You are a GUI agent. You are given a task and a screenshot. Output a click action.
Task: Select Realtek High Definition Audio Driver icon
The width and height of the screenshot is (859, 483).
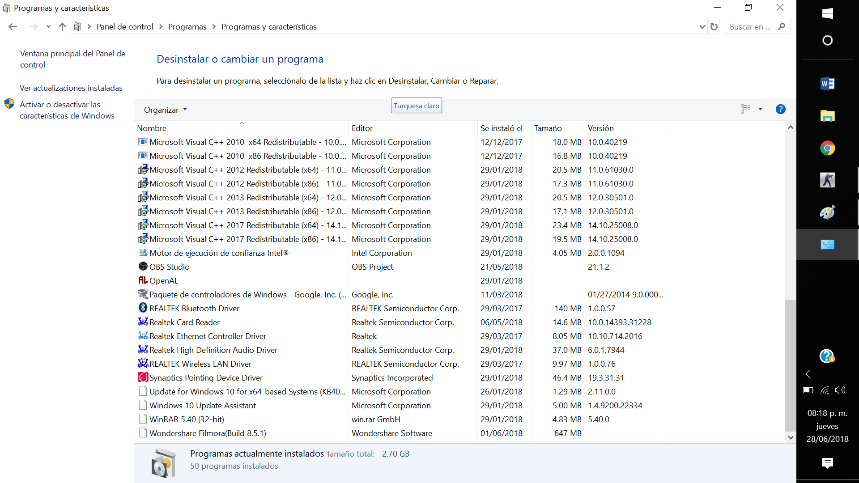pos(143,350)
